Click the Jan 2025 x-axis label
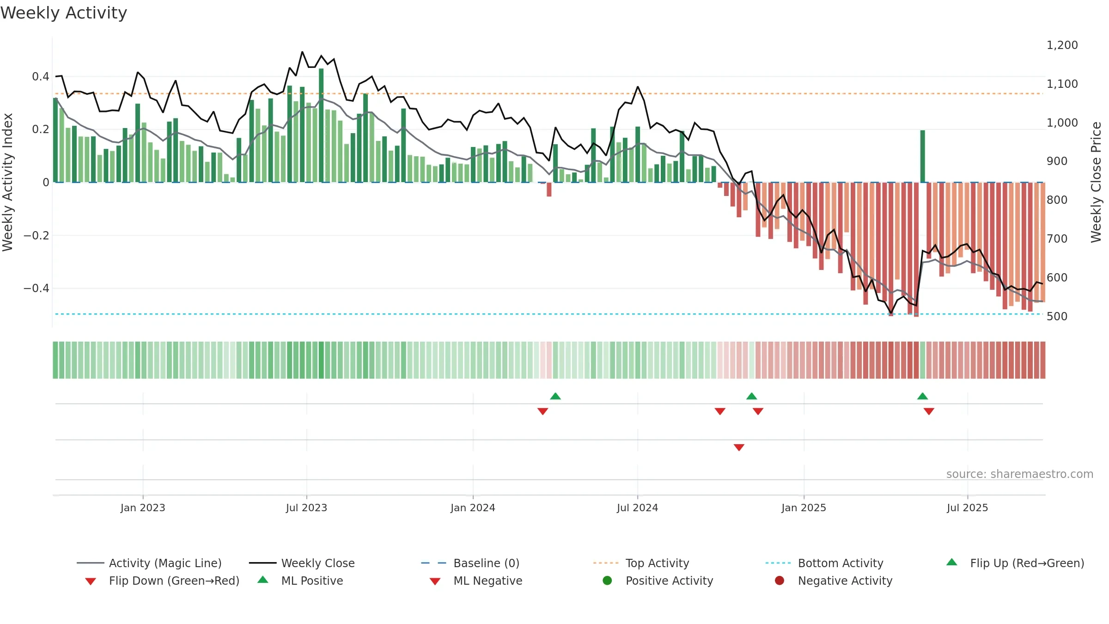Screen dimensions: 1109x624 [804, 508]
